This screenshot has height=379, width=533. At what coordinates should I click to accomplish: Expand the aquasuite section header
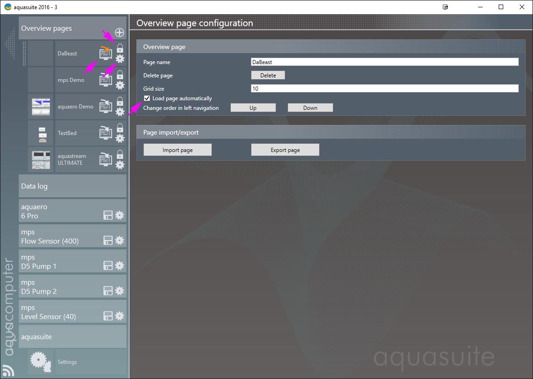(72, 337)
